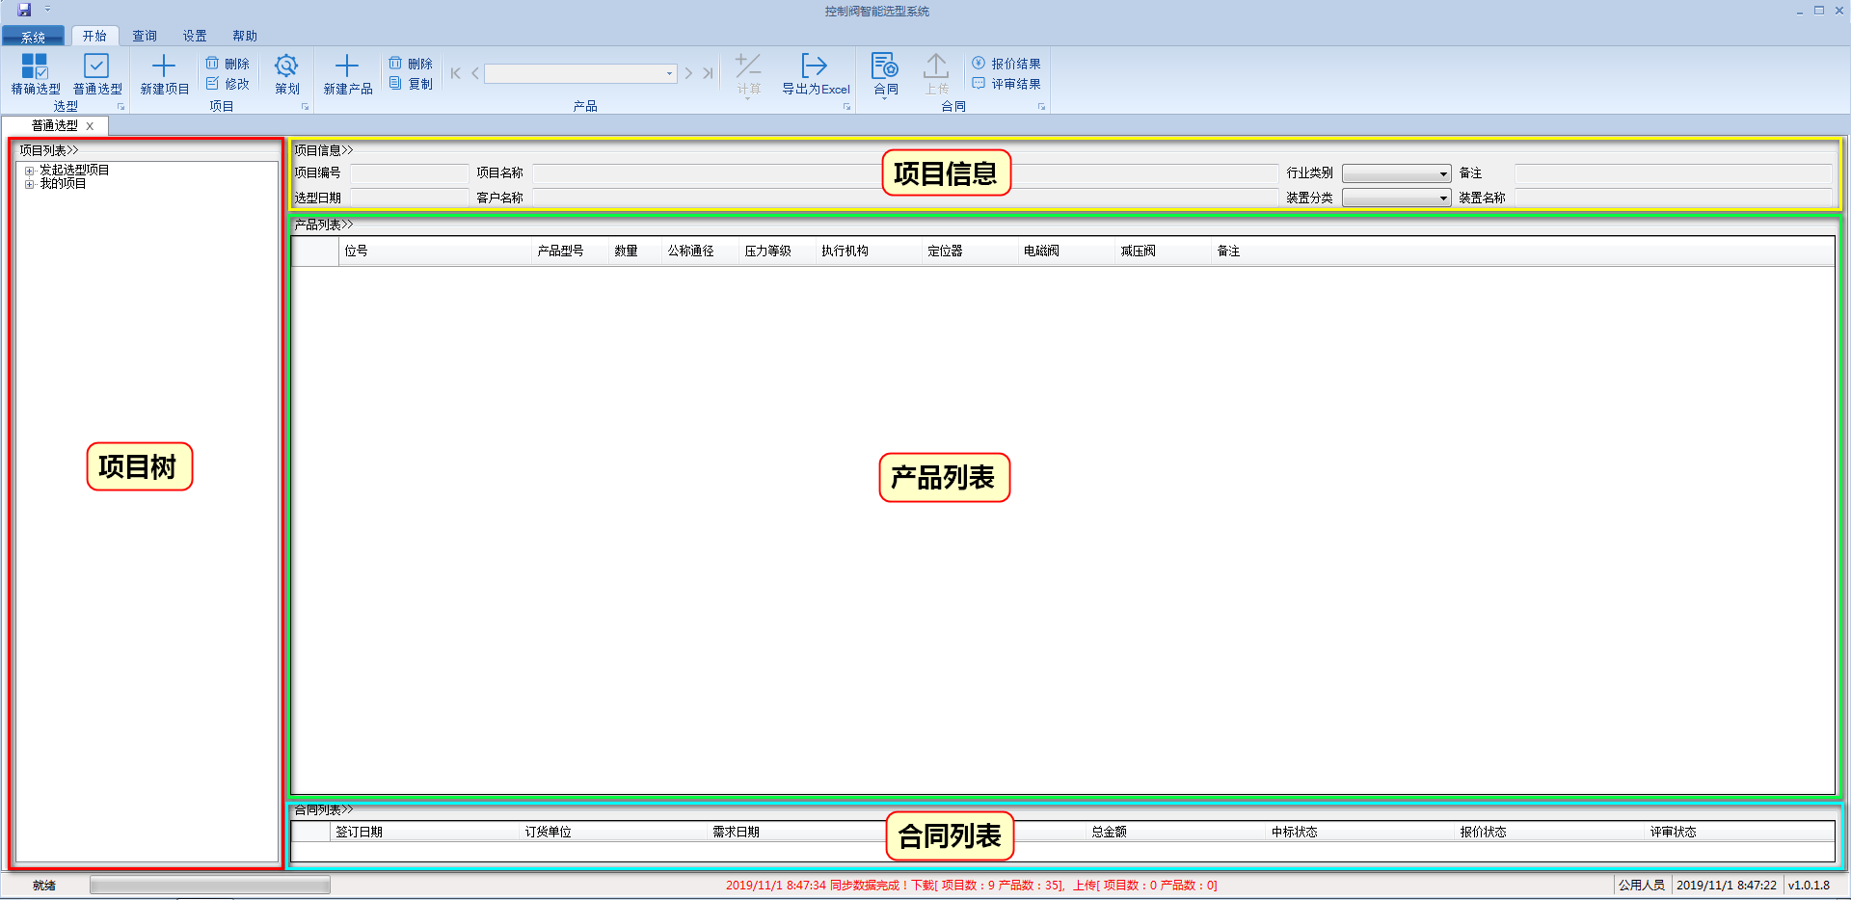Click the 新建产品 plus icon
The width and height of the screenshot is (1851, 900).
click(347, 66)
